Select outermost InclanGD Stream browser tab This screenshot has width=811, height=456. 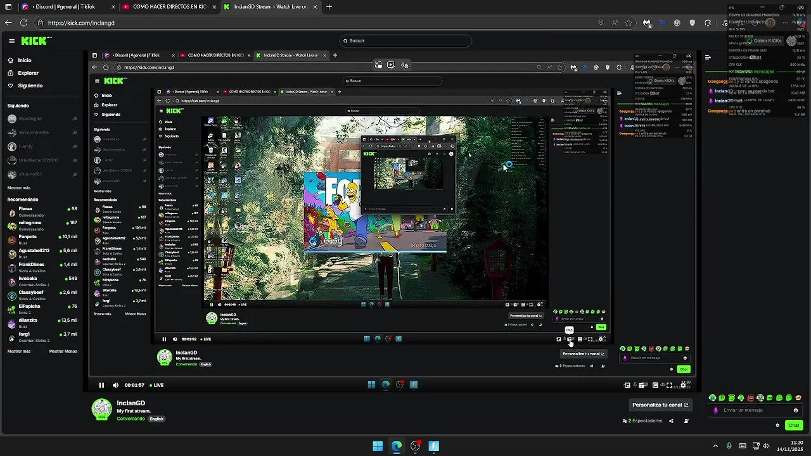pyautogui.click(x=269, y=7)
